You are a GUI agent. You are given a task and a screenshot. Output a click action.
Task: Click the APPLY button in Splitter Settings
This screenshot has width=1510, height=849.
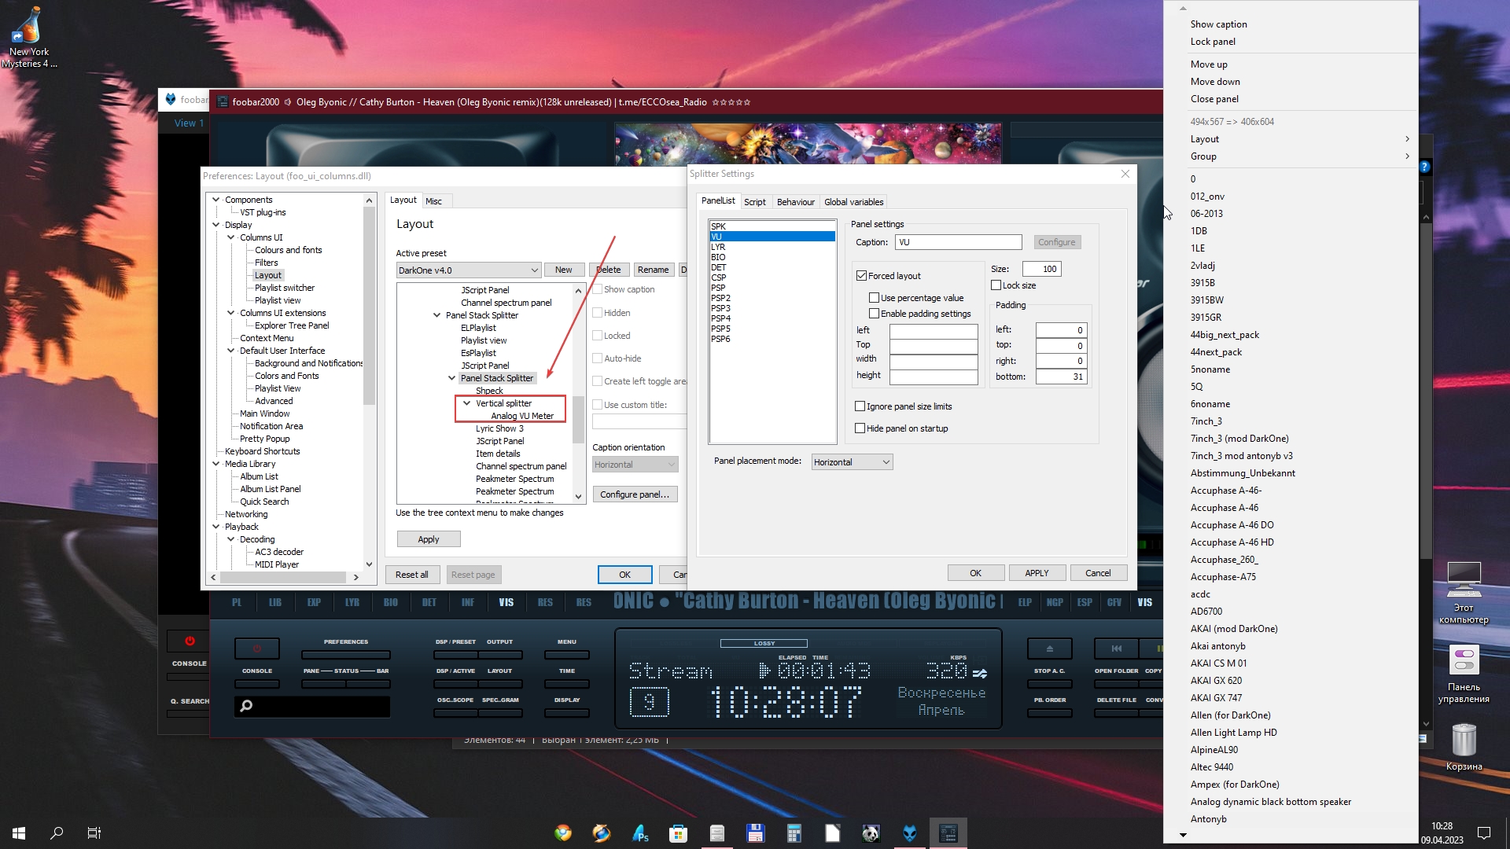point(1037,573)
